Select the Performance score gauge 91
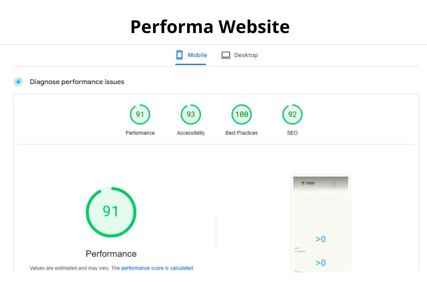 (140, 114)
